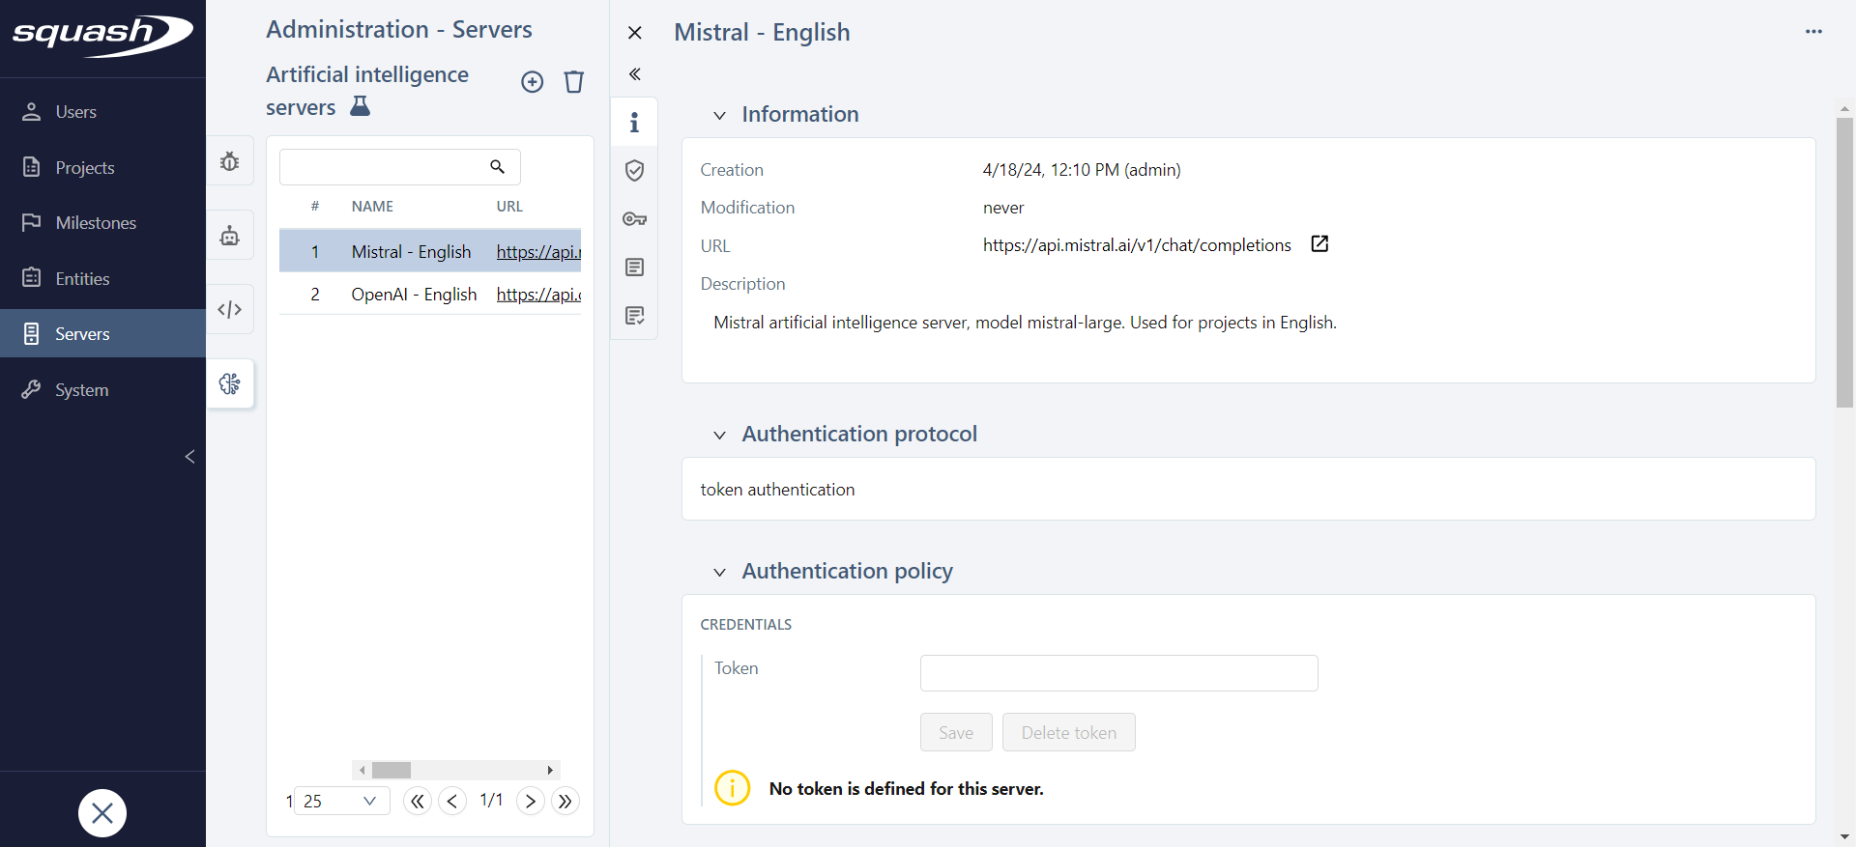Open the page size dropdown showing 25
The image size is (1856, 847).
click(340, 801)
